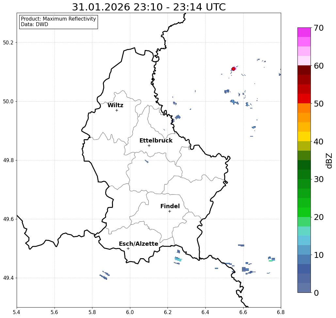336x318 pixels.
Task: Click the cross marker below Findel
Action: [x=169, y=211]
